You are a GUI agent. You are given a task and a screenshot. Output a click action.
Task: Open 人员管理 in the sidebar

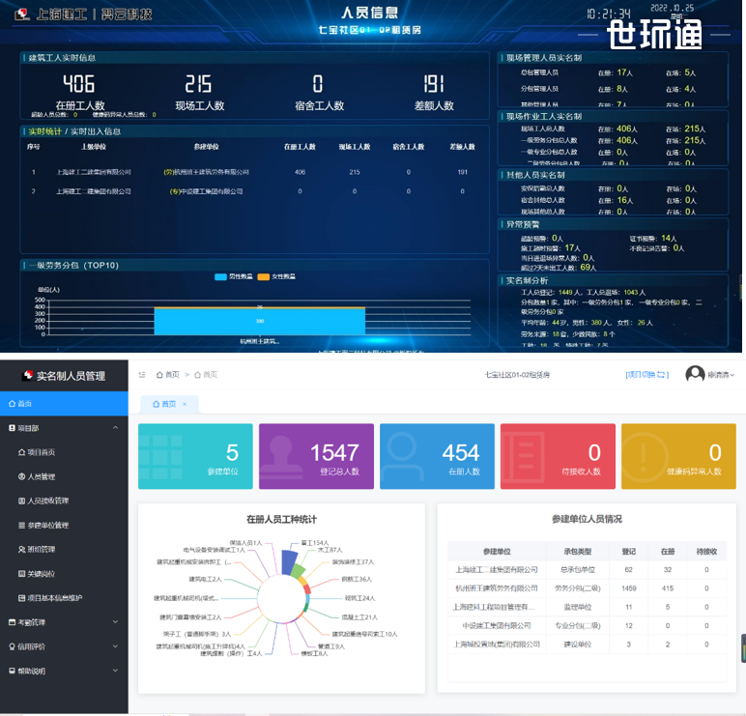(x=42, y=476)
